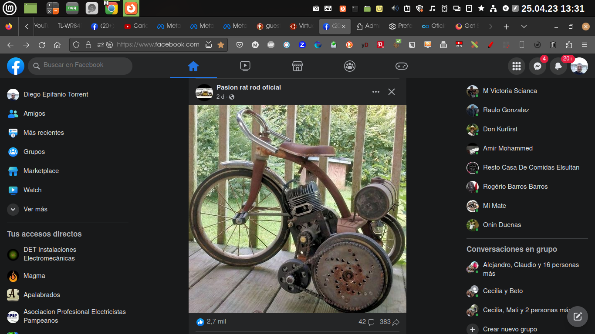
Task: Switch to the TL-WR84 browser tab
Action: (x=68, y=26)
